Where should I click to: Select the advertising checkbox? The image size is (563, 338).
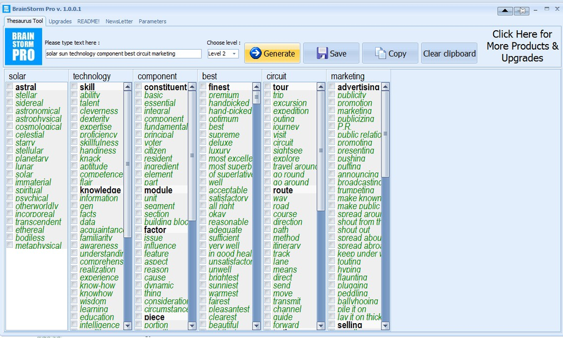click(x=332, y=86)
